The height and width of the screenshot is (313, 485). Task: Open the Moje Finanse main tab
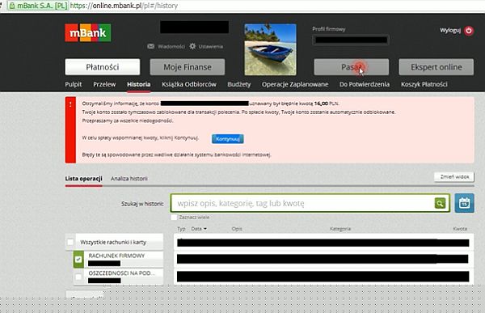click(x=188, y=67)
